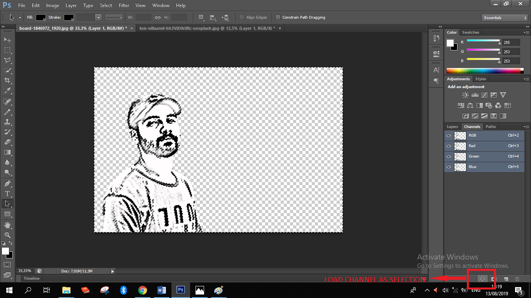Select the Hand tool
The height and width of the screenshot is (298, 531).
pos(7,225)
